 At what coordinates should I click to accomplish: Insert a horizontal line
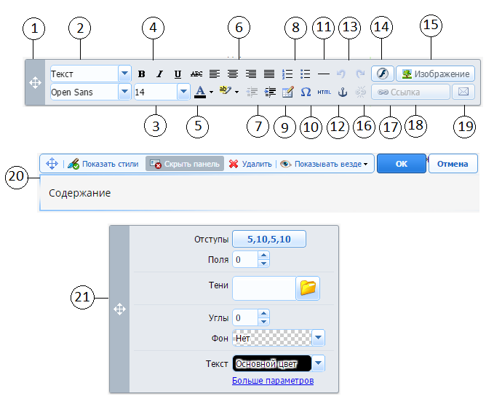tap(324, 74)
